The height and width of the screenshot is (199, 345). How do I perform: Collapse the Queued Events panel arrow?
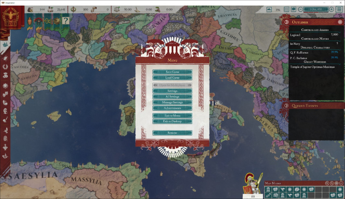pos(286,106)
